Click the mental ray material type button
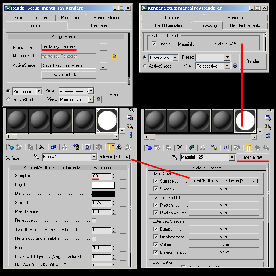The width and height of the screenshot is (276, 276). [x=253, y=157]
